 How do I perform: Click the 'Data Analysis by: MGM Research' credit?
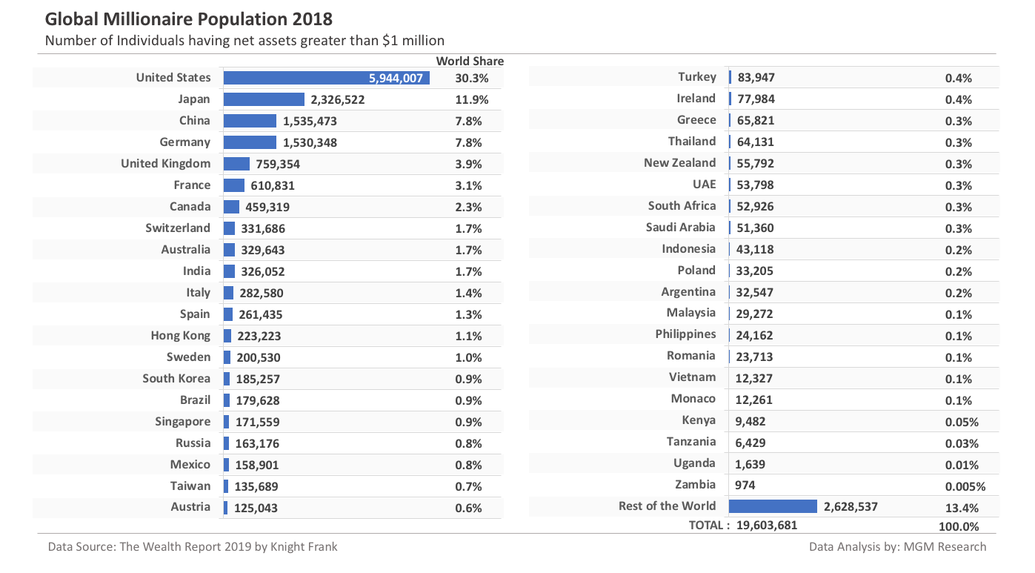coord(898,547)
